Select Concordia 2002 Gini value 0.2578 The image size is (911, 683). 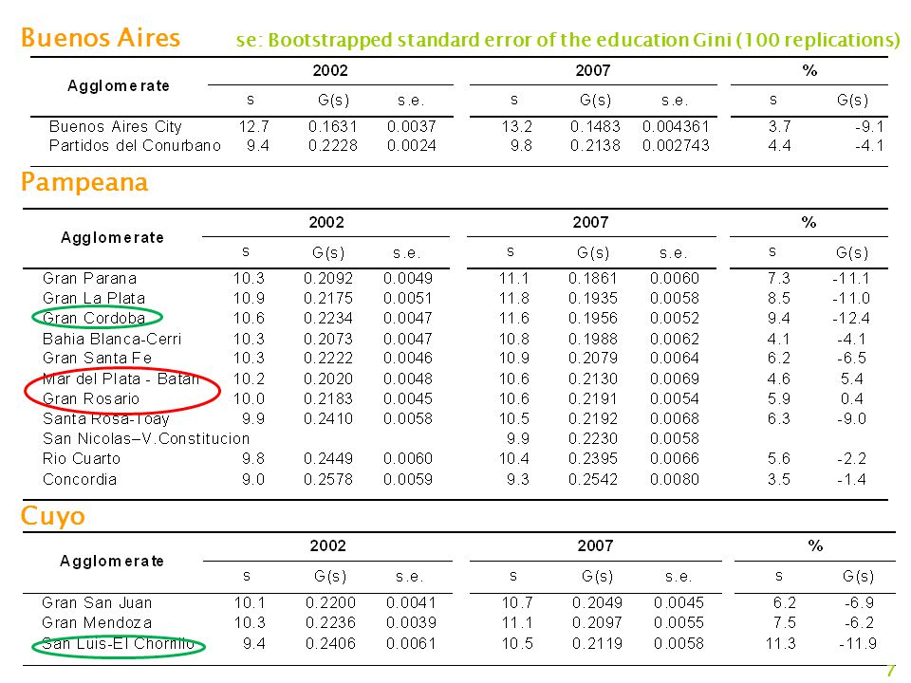coord(328,480)
